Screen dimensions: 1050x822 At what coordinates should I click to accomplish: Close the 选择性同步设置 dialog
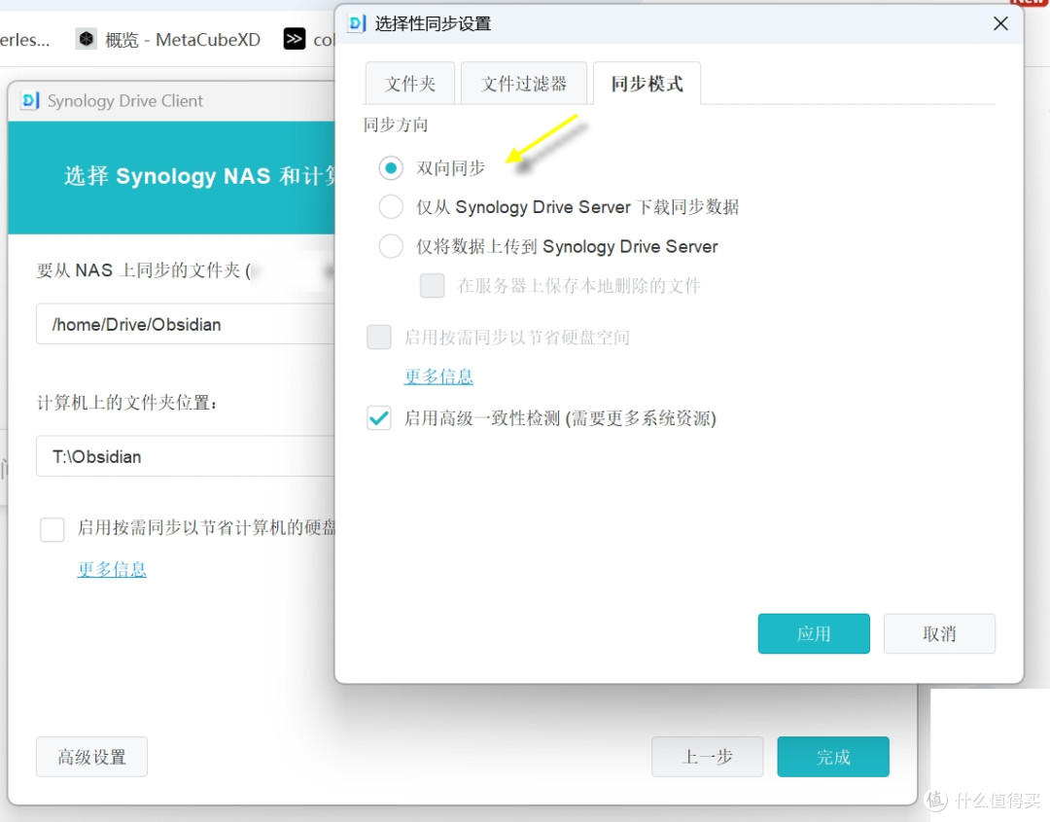[1000, 23]
